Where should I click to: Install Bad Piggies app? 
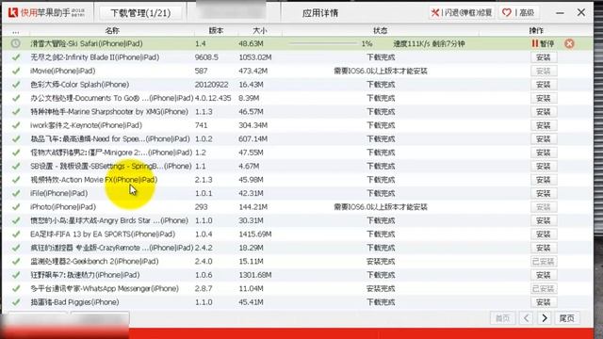coord(544,302)
